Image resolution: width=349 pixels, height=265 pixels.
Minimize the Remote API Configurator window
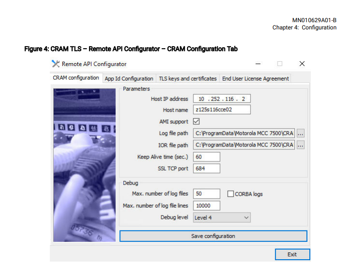258,64
